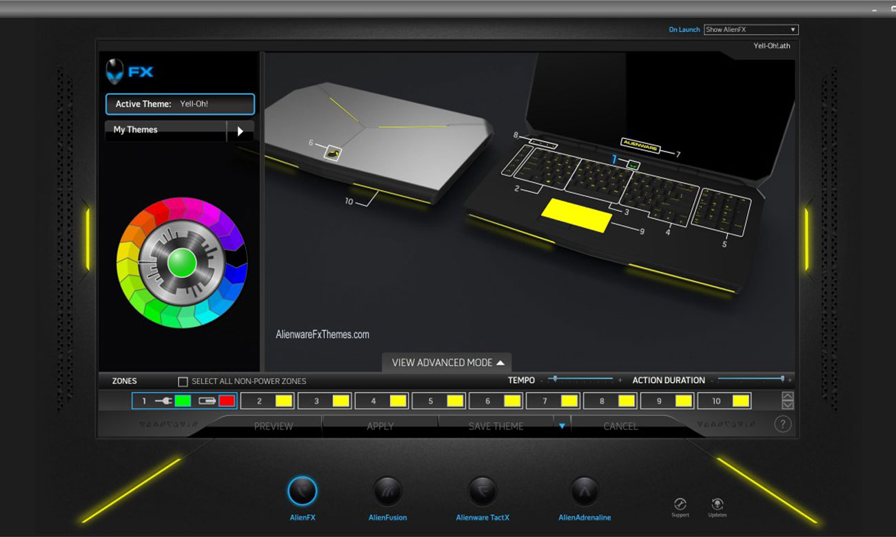This screenshot has width=896, height=537.
Task: Select zone 4 yellow swatch
Action: [398, 401]
